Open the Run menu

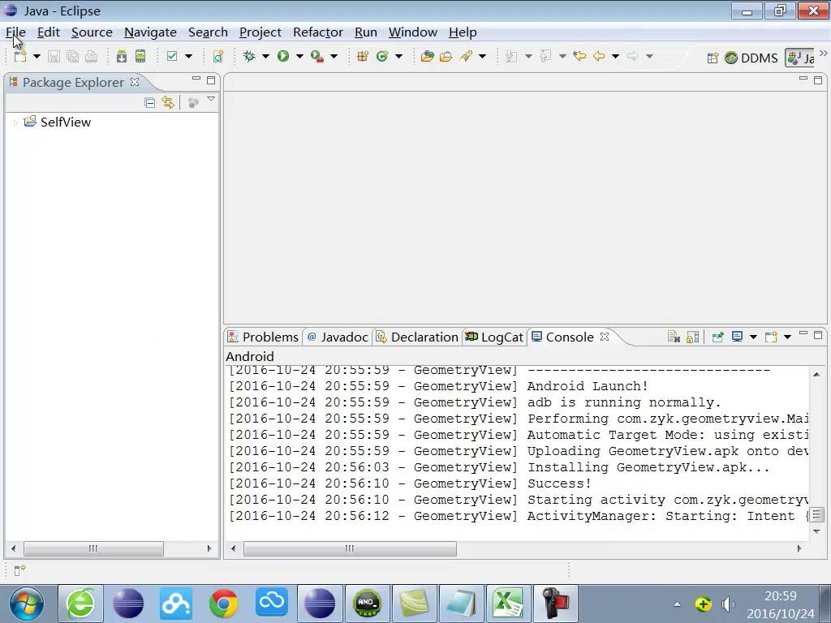click(366, 32)
